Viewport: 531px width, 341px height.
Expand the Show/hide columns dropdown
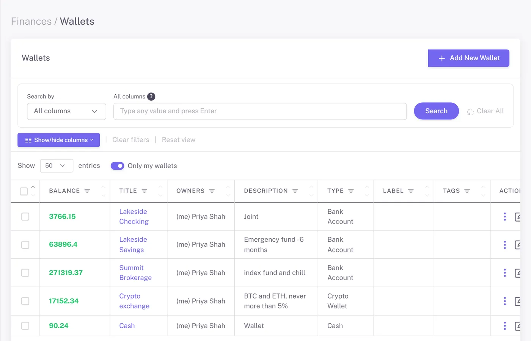[59, 140]
